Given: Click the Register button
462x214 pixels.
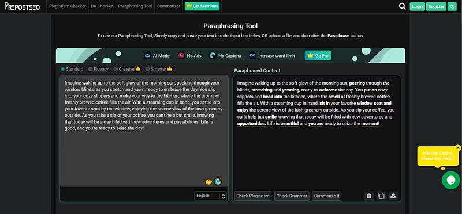Looking at the screenshot, I should [x=436, y=6].
